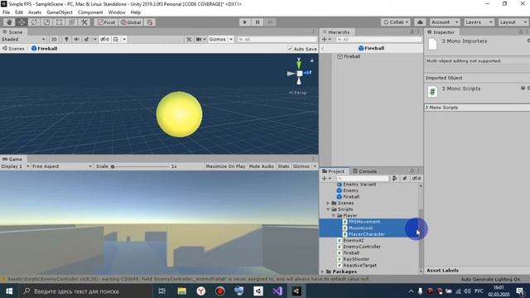The image size is (530, 298).
Task: Open 3 Mono Scripts help icon
Action: (x=523, y=89)
